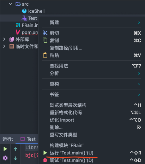Open run settings gear icon
Screen dimensions: 145x164
(x=5, y=158)
